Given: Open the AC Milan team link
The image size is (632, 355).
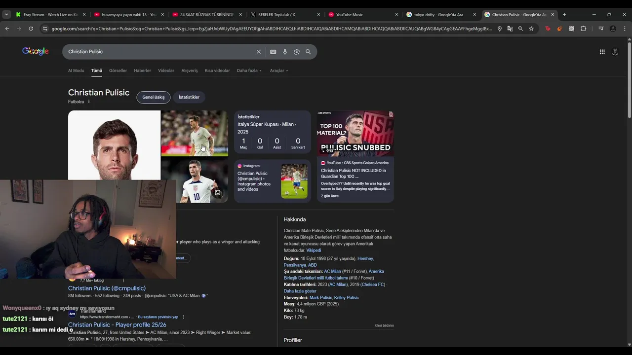Looking at the screenshot, I should click(332, 271).
